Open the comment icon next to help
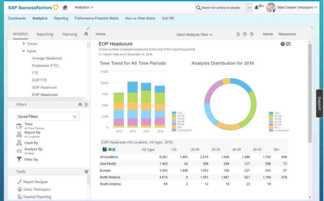Image resolution: width=324 pixels, height=201 pixels. tap(288, 44)
